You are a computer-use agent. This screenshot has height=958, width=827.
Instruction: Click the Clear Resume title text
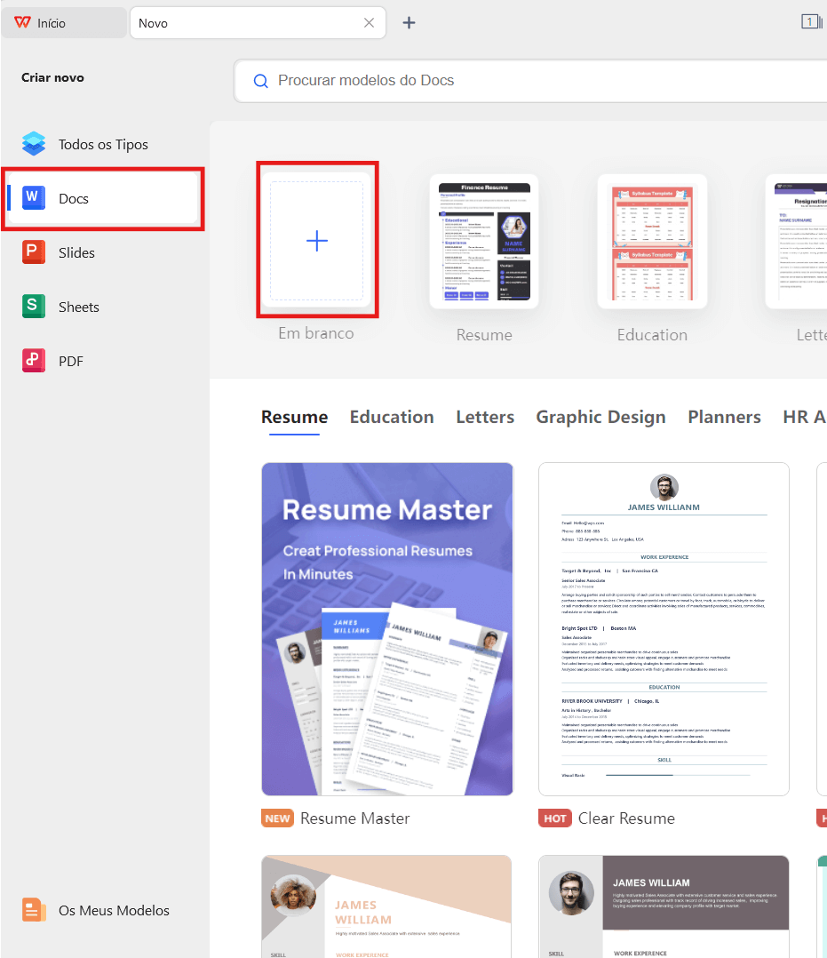tap(626, 818)
